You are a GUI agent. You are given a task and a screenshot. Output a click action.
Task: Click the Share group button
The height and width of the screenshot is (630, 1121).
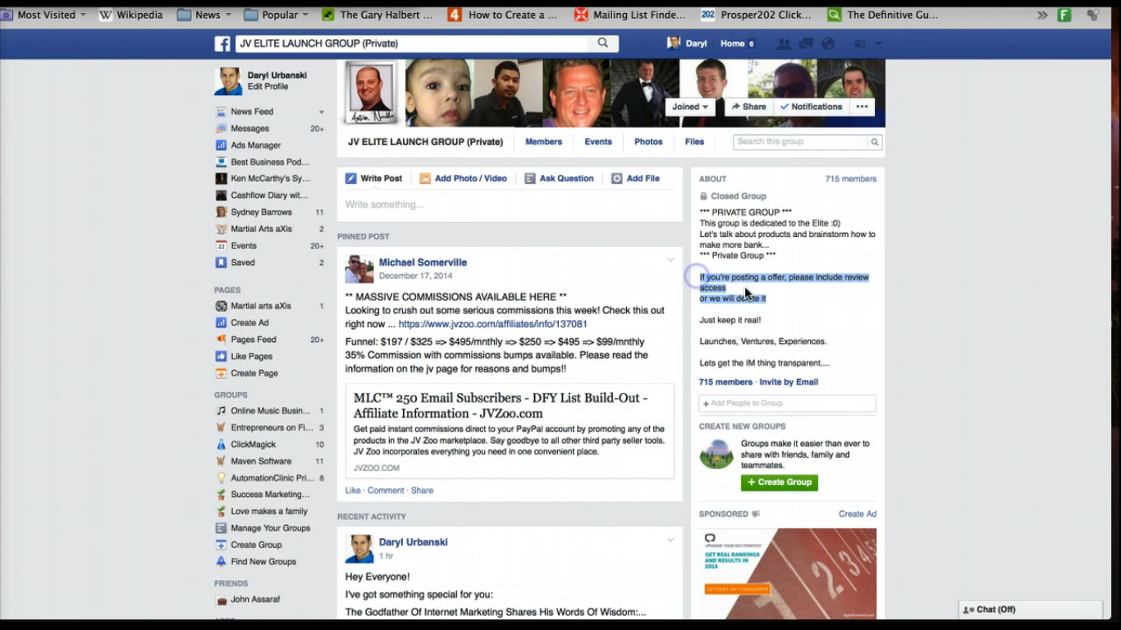(x=748, y=107)
